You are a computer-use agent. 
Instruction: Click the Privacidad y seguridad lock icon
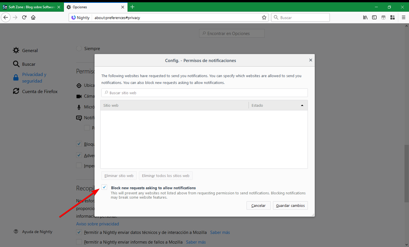16,77
